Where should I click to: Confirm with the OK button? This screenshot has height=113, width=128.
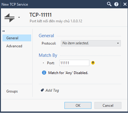click(x=78, y=105)
